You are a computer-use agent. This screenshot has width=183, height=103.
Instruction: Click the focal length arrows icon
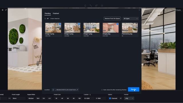9,98
